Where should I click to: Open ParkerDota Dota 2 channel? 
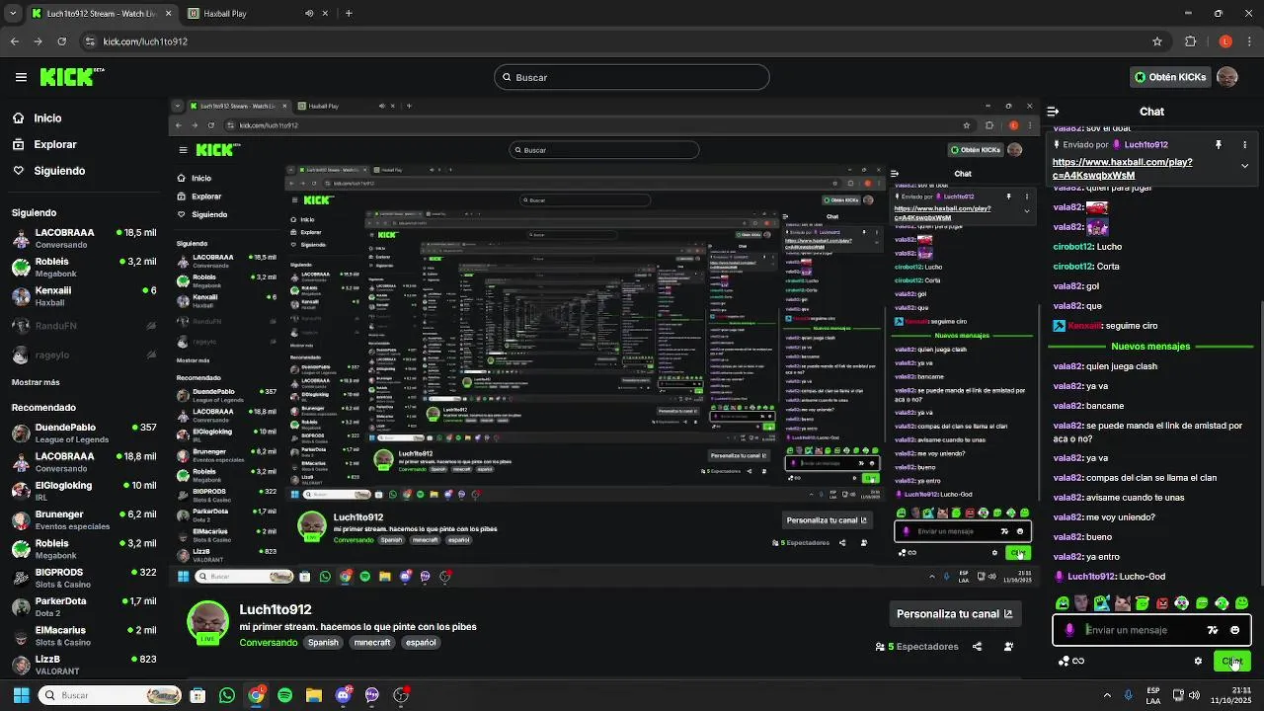[83, 606]
